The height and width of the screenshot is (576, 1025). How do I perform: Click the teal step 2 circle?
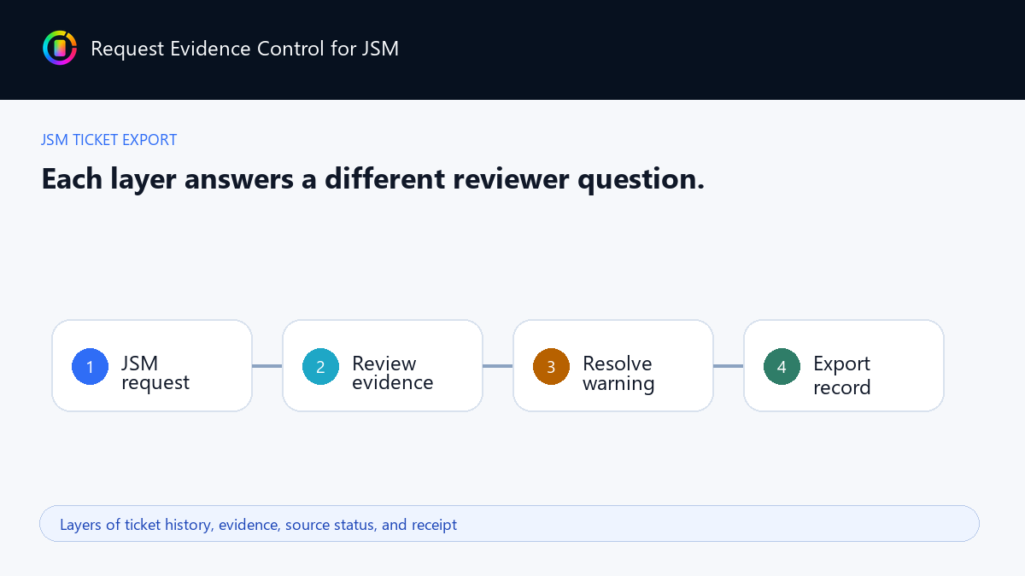coord(320,366)
